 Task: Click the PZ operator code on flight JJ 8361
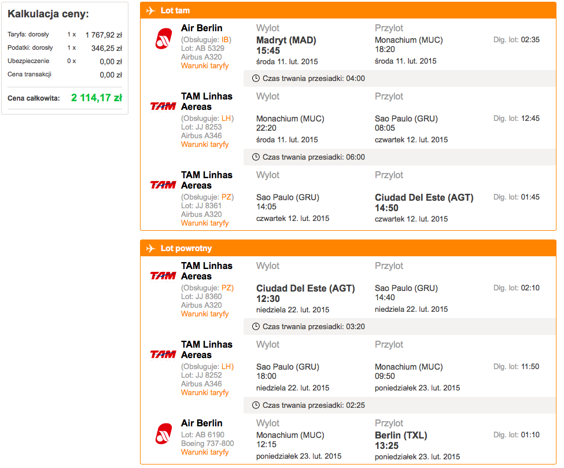[226, 197]
